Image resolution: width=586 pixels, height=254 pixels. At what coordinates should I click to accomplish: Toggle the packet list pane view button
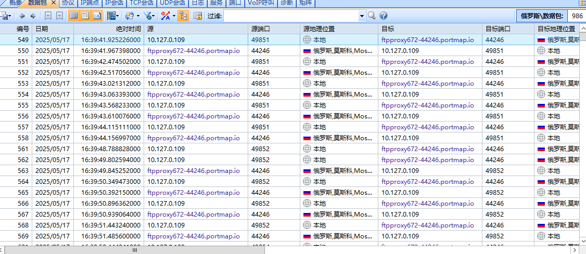coord(74,16)
